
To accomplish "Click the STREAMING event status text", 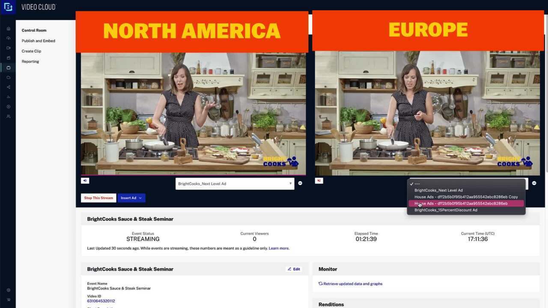I will [143, 239].
